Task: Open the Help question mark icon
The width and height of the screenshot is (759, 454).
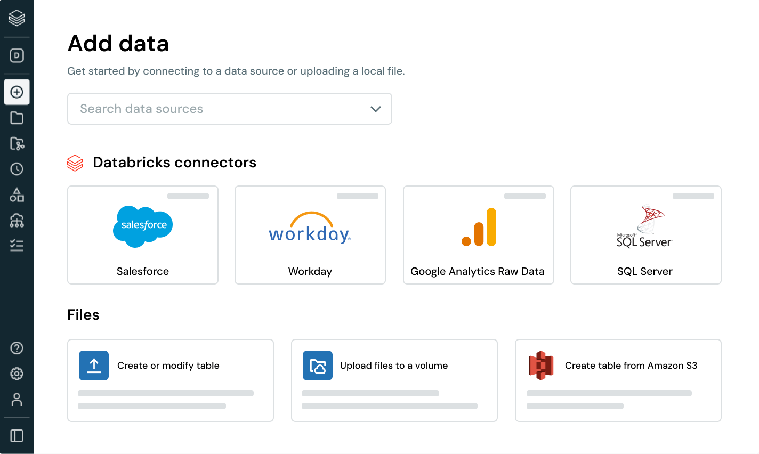Action: coord(17,348)
